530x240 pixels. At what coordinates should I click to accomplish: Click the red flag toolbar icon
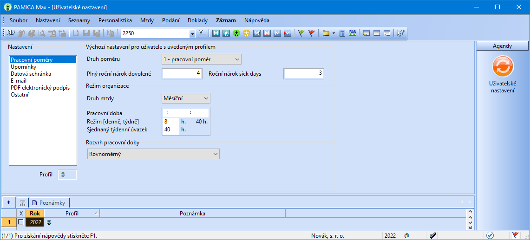click(x=311, y=33)
